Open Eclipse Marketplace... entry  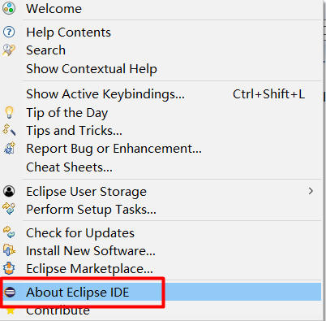pos(89,269)
